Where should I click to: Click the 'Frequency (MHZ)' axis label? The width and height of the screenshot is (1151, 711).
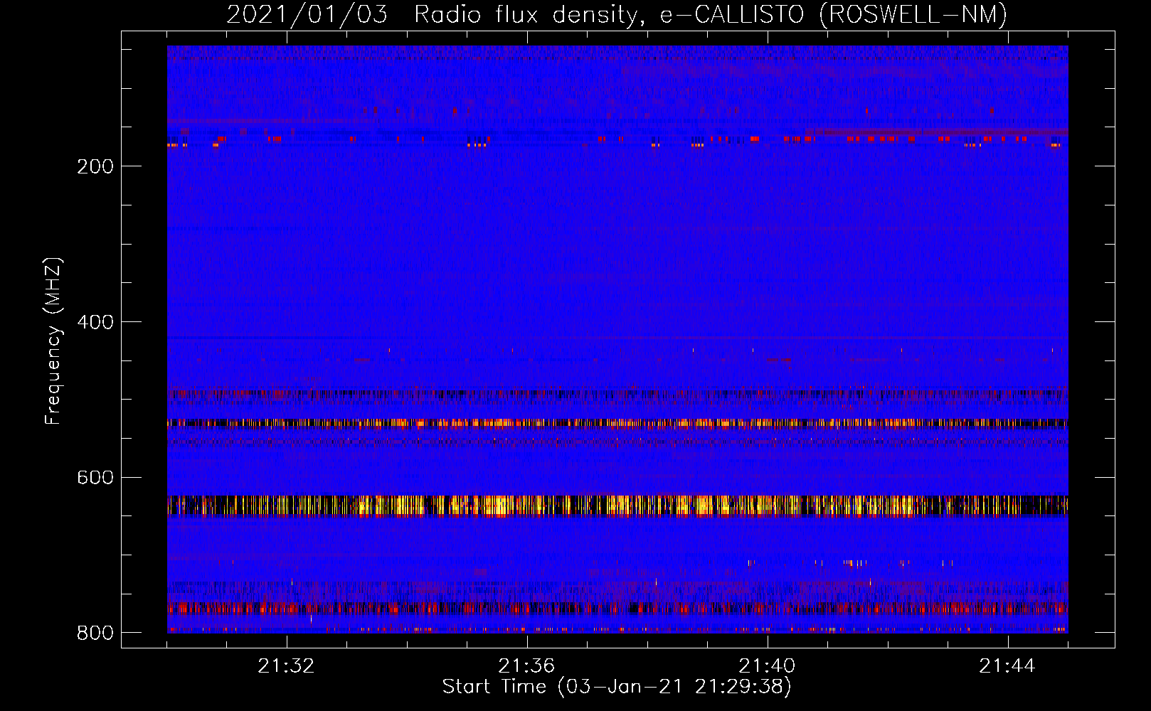(x=53, y=341)
